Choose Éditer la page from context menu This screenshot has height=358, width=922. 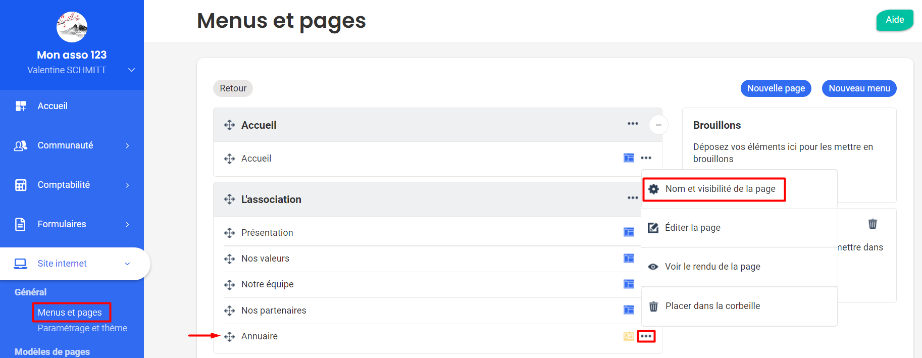point(692,228)
